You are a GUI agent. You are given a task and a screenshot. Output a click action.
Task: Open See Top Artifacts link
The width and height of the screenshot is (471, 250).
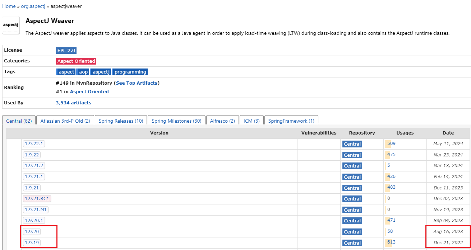pos(137,83)
